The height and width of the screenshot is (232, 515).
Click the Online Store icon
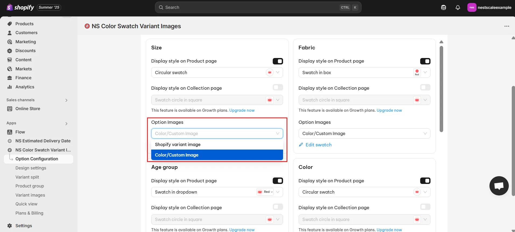click(x=10, y=109)
